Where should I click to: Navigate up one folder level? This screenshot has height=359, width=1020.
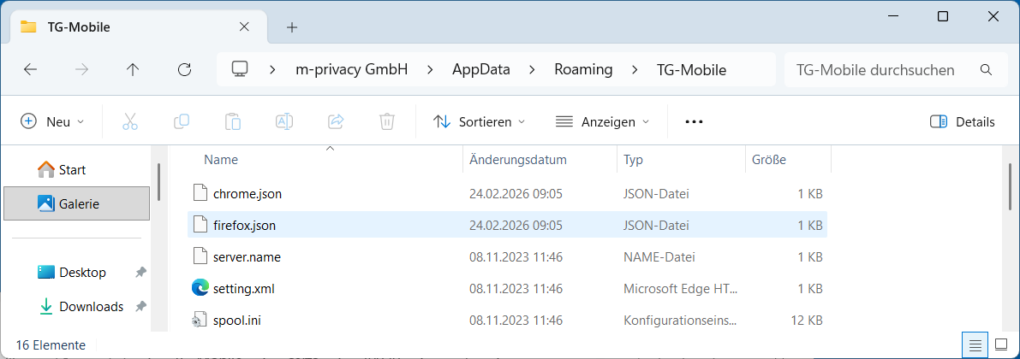coord(133,70)
